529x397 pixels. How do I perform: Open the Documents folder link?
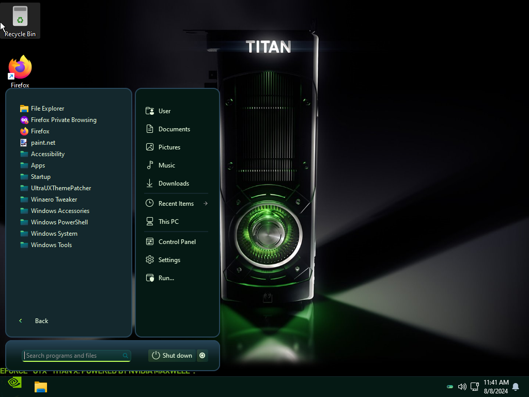[x=168, y=129]
